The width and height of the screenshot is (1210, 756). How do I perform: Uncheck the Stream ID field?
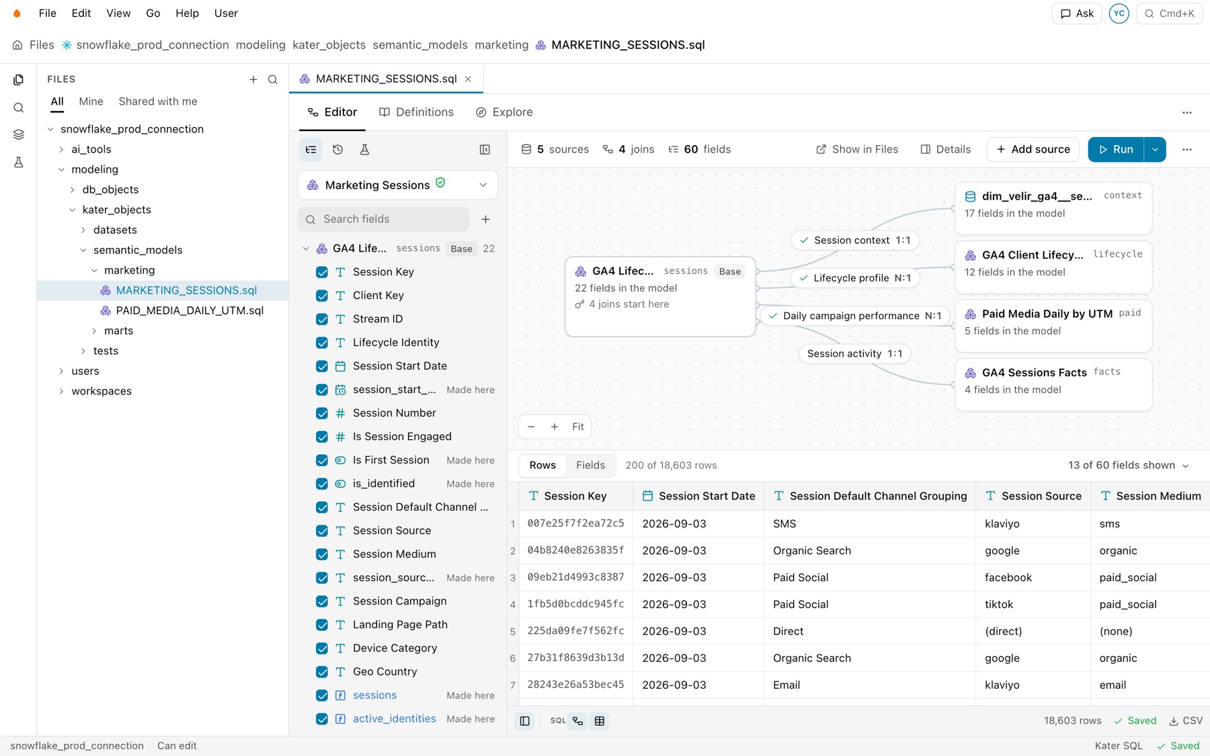point(322,319)
